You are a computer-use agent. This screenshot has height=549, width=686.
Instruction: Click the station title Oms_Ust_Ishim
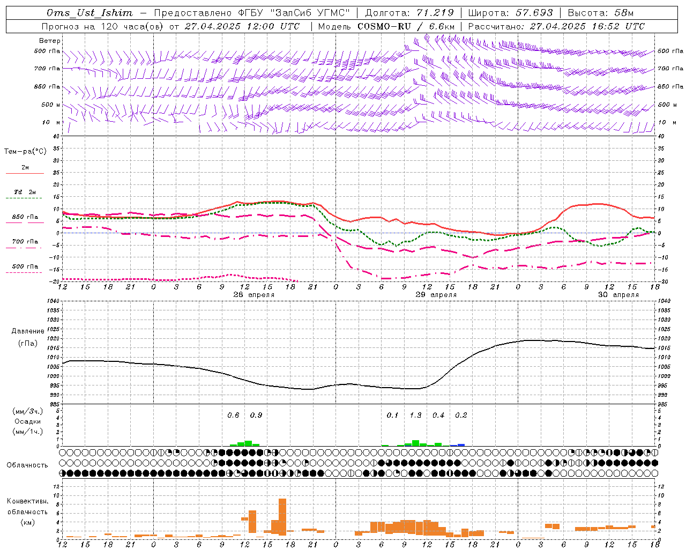pos(90,13)
